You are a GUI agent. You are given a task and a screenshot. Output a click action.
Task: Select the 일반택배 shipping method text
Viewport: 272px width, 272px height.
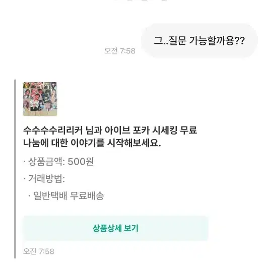click(50, 195)
